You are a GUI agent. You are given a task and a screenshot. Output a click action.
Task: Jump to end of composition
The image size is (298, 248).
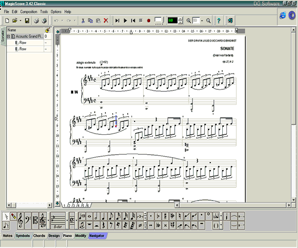coord(117,20)
